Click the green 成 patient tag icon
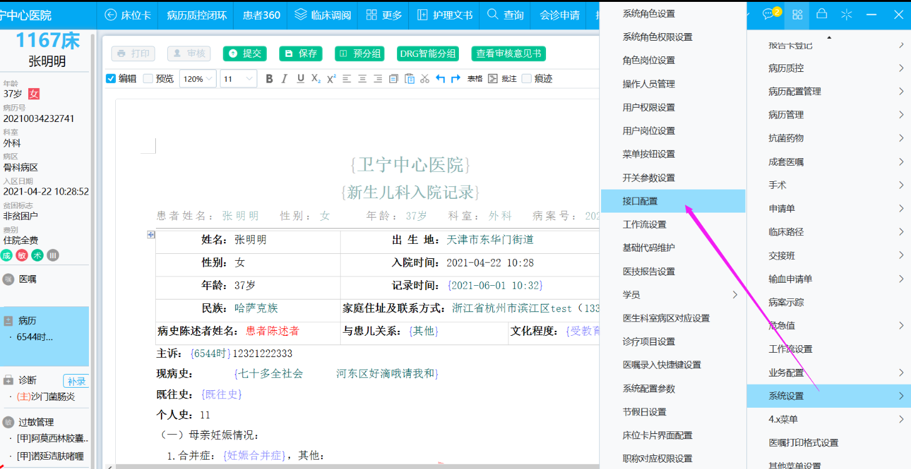Viewport: 911px width, 469px height. click(x=6, y=255)
